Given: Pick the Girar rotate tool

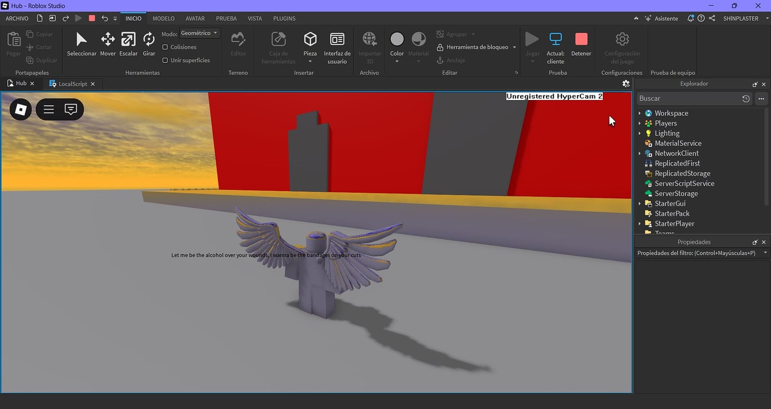Looking at the screenshot, I should click(x=149, y=44).
